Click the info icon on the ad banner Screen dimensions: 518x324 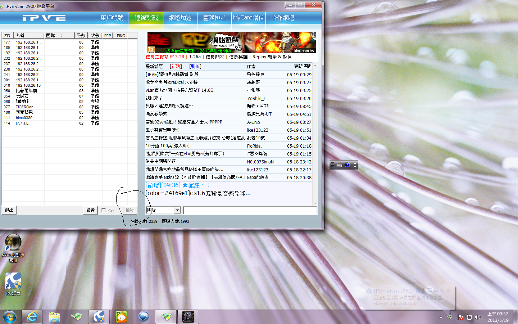click(313, 35)
